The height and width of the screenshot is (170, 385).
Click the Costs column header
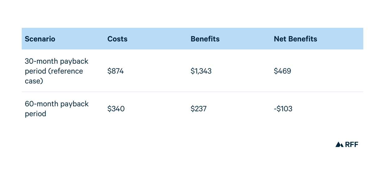coord(117,39)
